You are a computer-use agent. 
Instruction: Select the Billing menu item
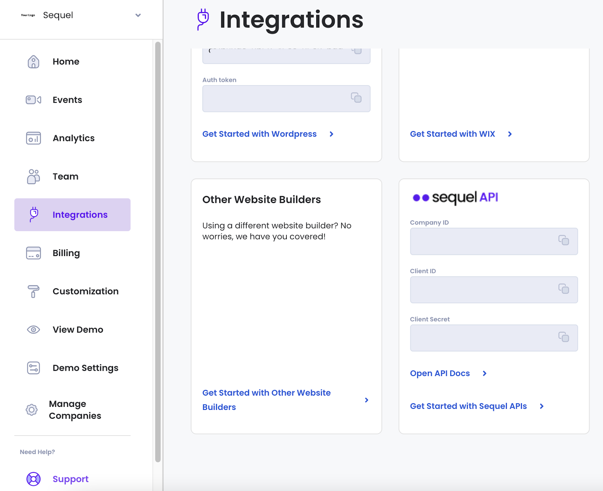(x=66, y=253)
